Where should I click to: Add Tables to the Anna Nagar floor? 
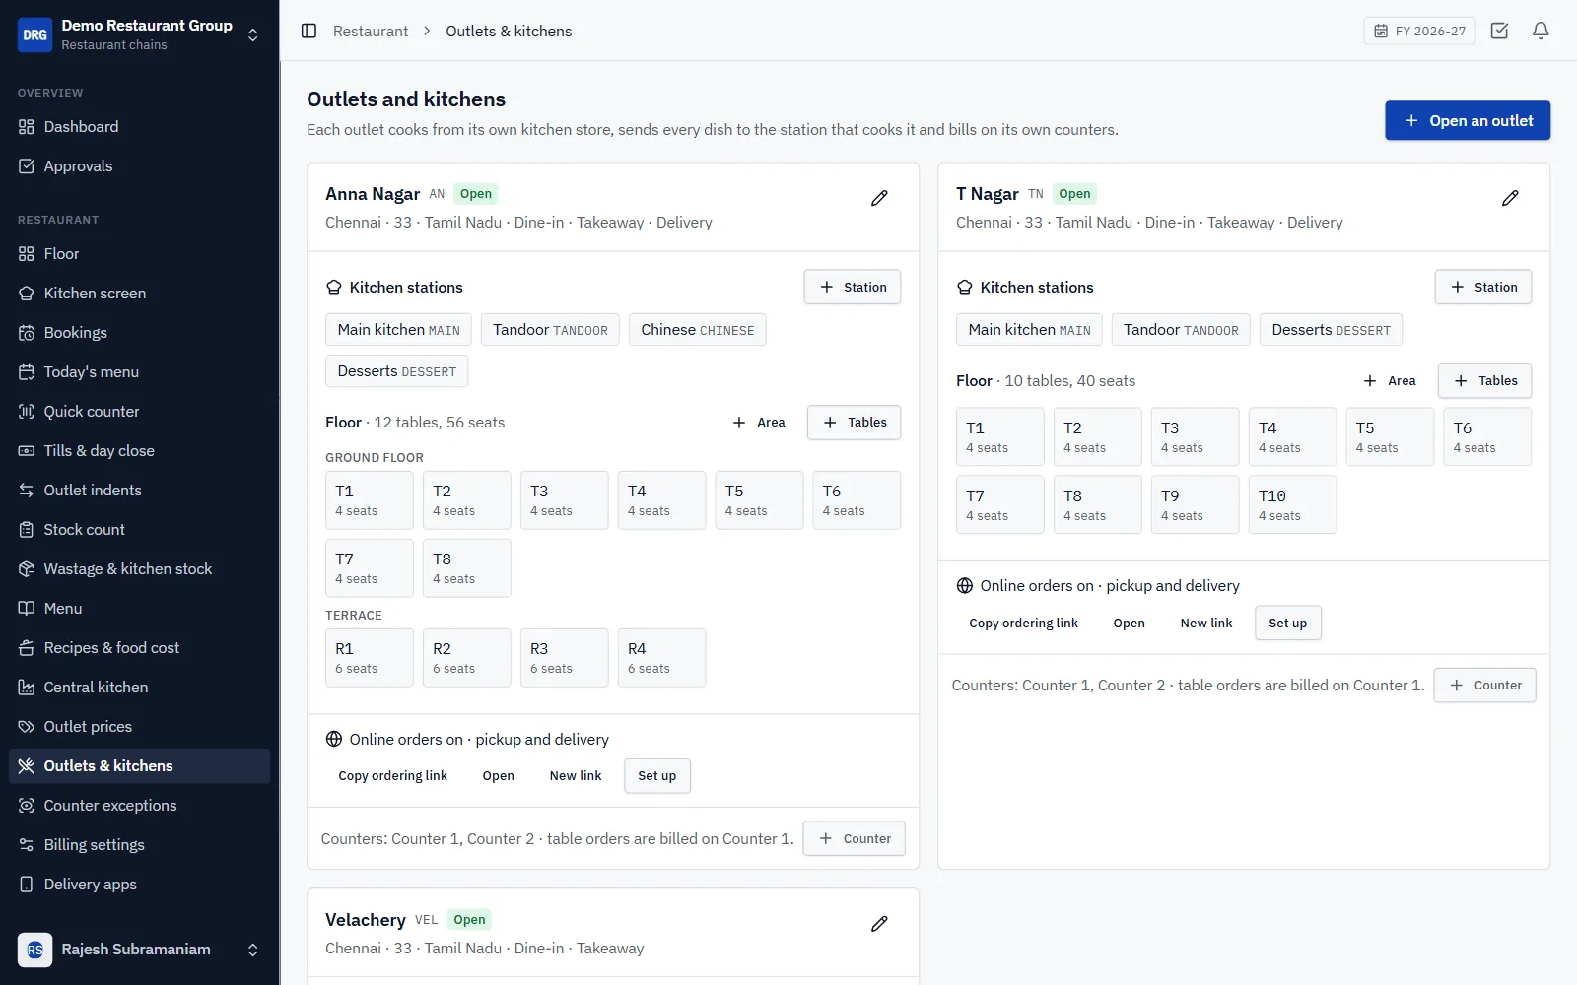point(854,423)
